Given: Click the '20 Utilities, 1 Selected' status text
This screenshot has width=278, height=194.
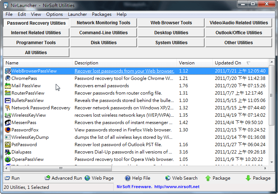Looking at the screenshot, I should coord(26,187).
